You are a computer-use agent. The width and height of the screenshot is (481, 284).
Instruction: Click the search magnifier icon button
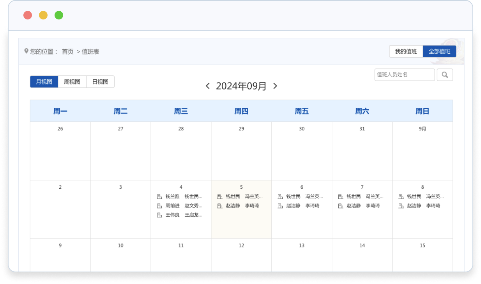[445, 75]
